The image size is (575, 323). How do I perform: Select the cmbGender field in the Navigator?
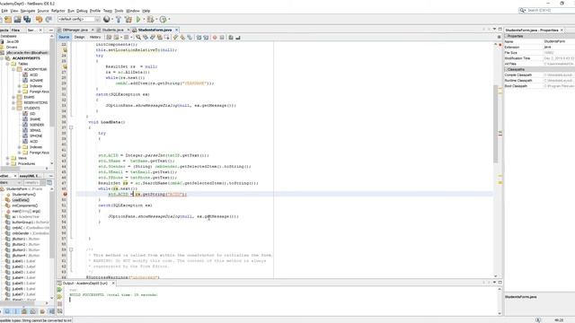pyautogui.click(x=30, y=233)
